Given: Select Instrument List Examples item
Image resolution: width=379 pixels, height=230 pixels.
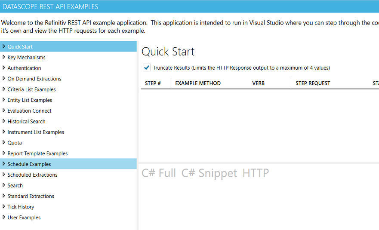Looking at the screenshot, I should [x=36, y=132].
